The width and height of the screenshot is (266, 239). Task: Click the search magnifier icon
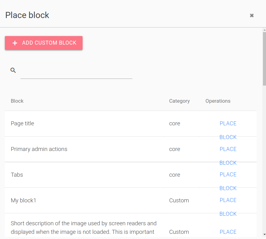pyautogui.click(x=13, y=70)
